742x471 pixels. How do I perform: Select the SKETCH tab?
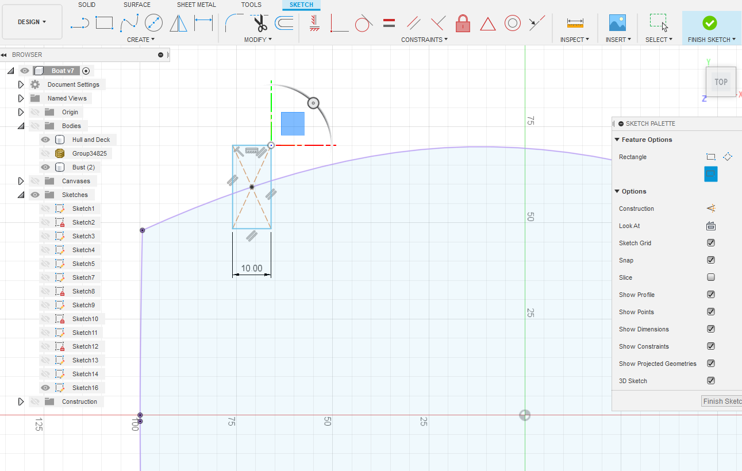302,5
